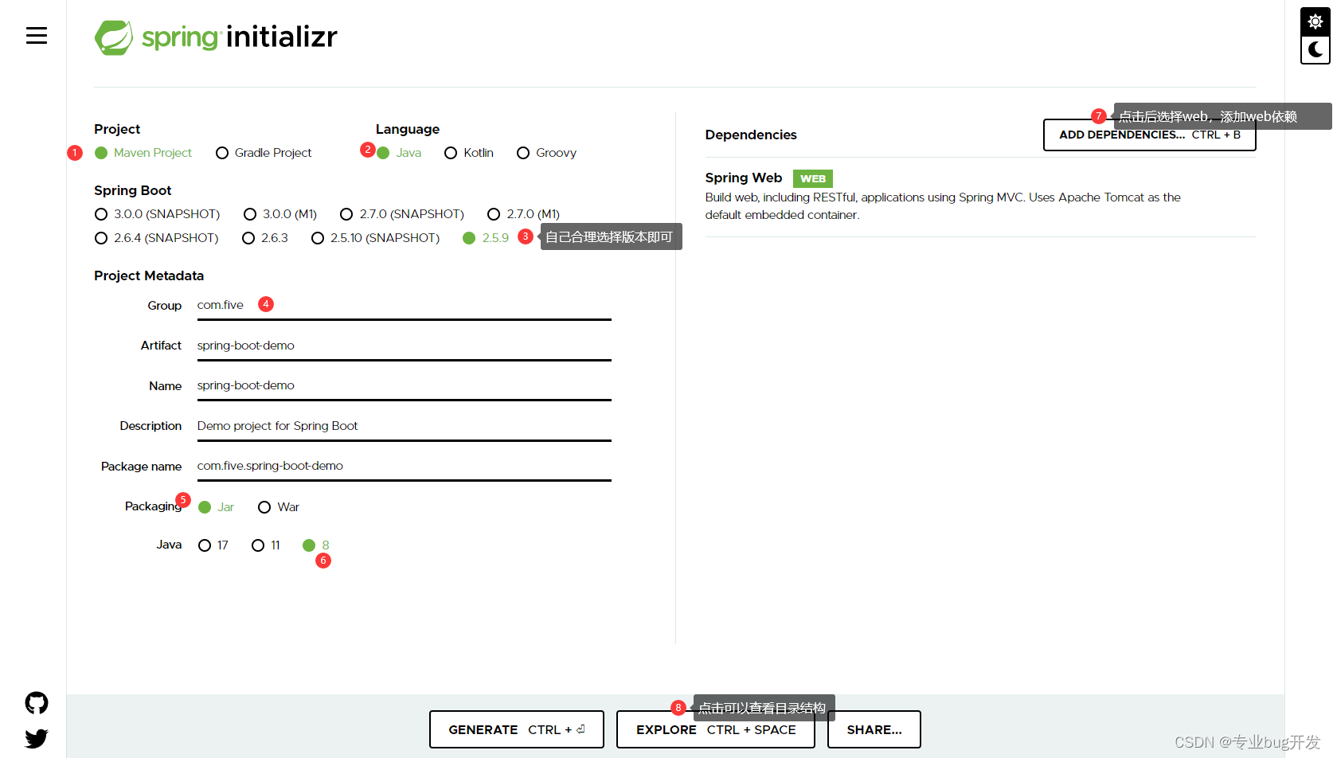Click the Spring Web description text
The image size is (1333, 758).
click(943, 206)
